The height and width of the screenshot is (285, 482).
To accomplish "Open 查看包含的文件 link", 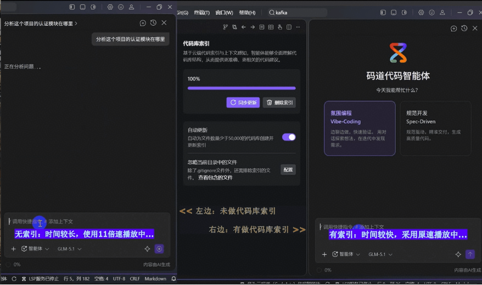I will 215,178.
